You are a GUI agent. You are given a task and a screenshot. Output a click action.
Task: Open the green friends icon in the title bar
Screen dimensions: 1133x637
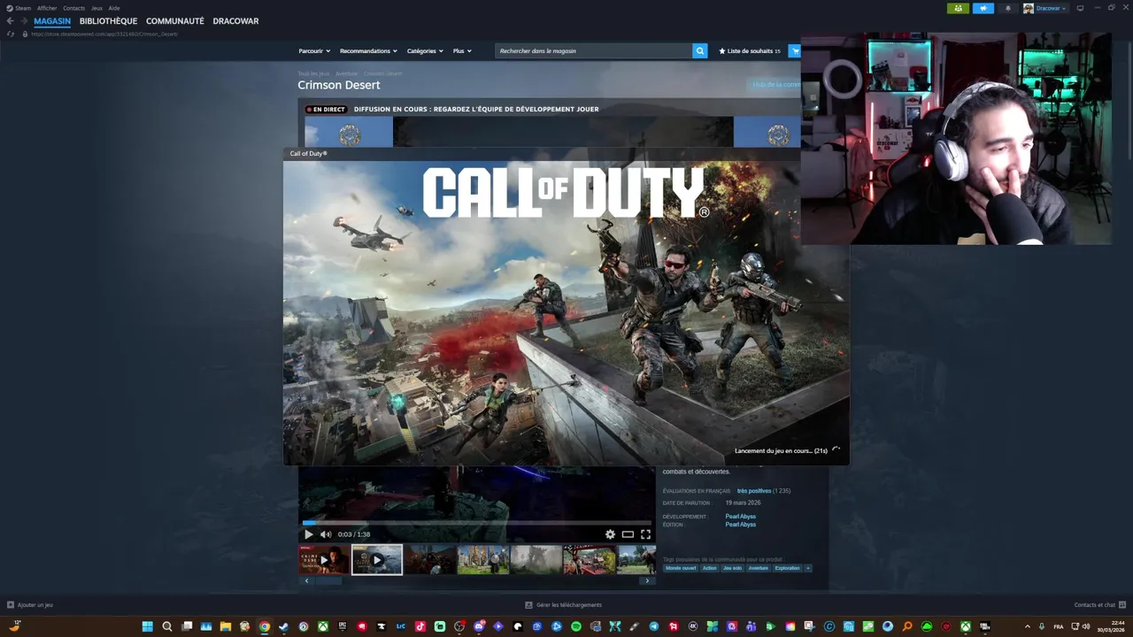point(958,8)
